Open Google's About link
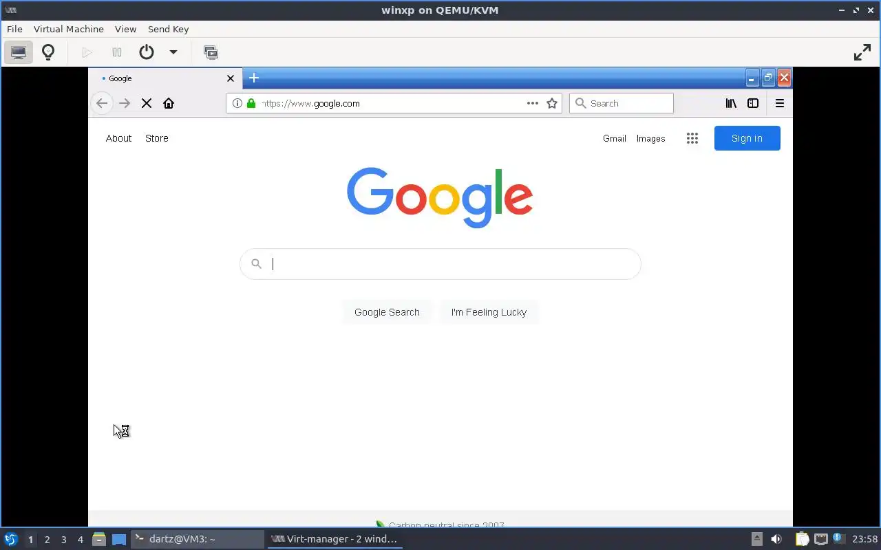Viewport: 881px width, 550px height. point(118,138)
